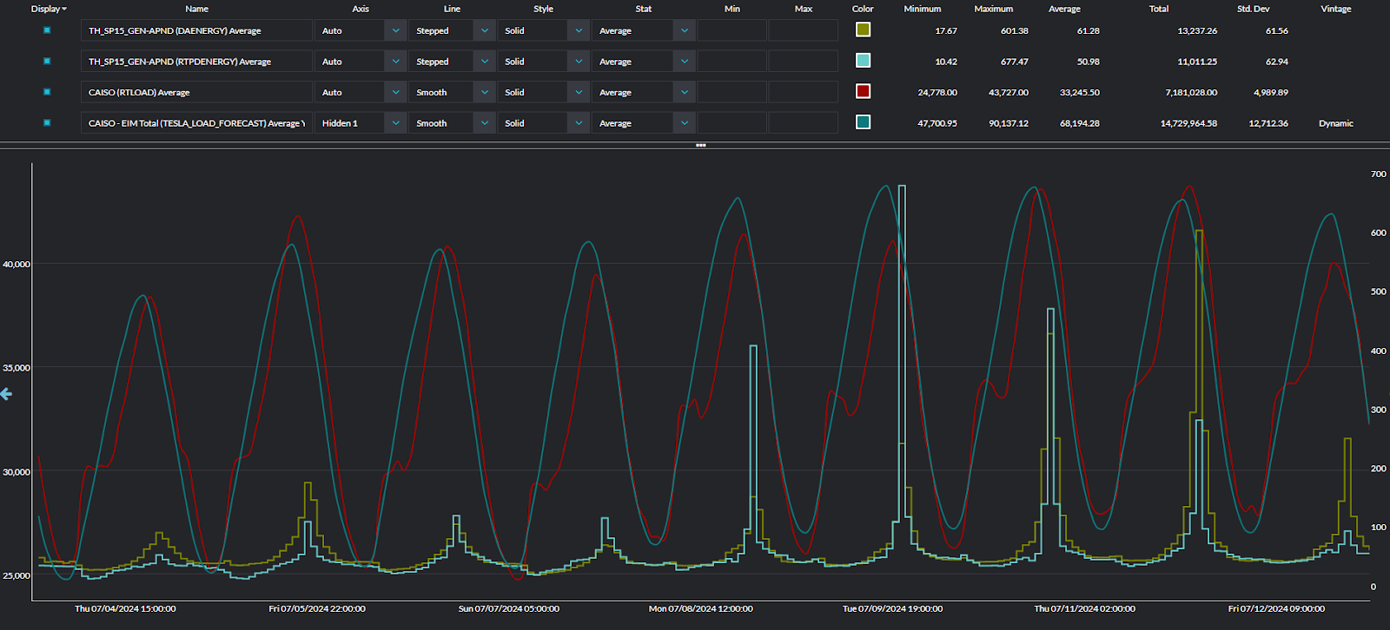Open the teal swatch for EIM Total row
1390x630 pixels.
[x=863, y=121]
